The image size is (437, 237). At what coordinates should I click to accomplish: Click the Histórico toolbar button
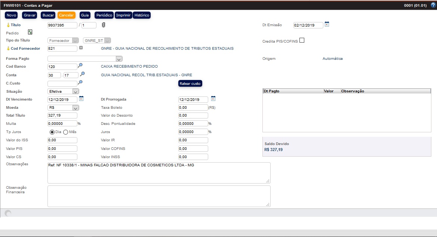[142, 15]
